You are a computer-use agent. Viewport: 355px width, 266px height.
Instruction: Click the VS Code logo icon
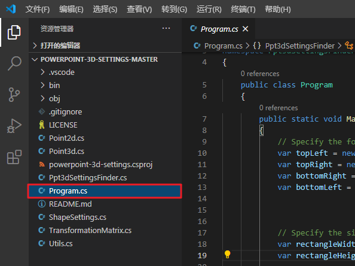[11, 9]
